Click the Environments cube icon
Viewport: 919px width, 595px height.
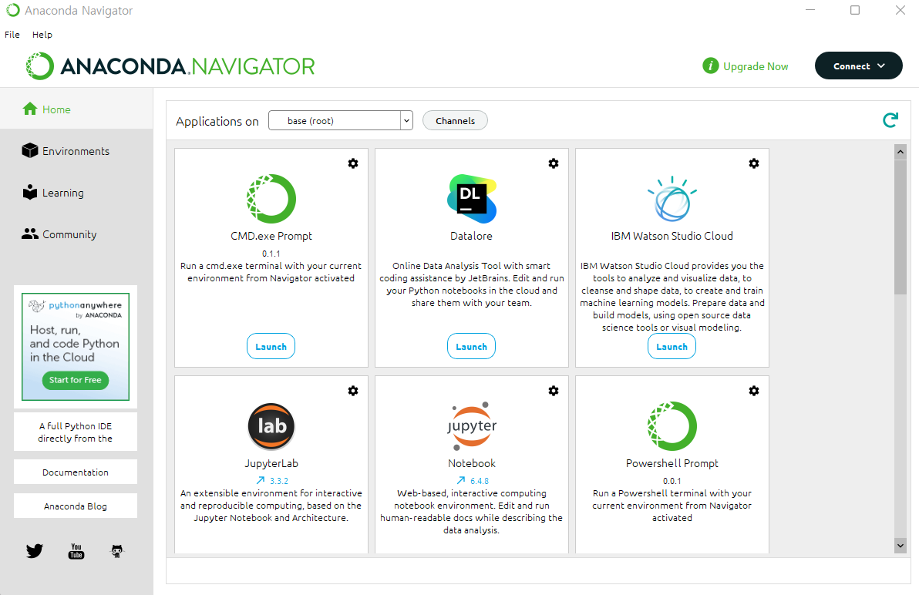pos(30,150)
